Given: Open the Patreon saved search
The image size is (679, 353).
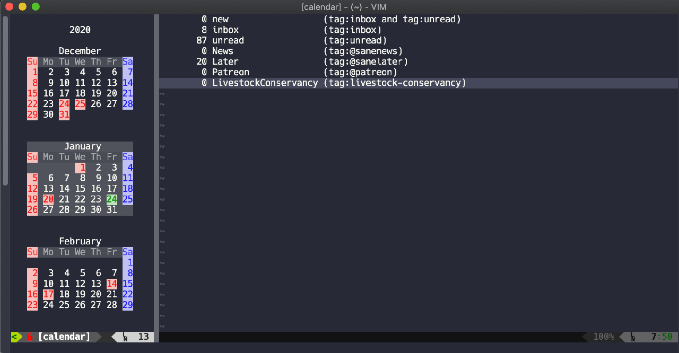Looking at the screenshot, I should click(x=231, y=72).
